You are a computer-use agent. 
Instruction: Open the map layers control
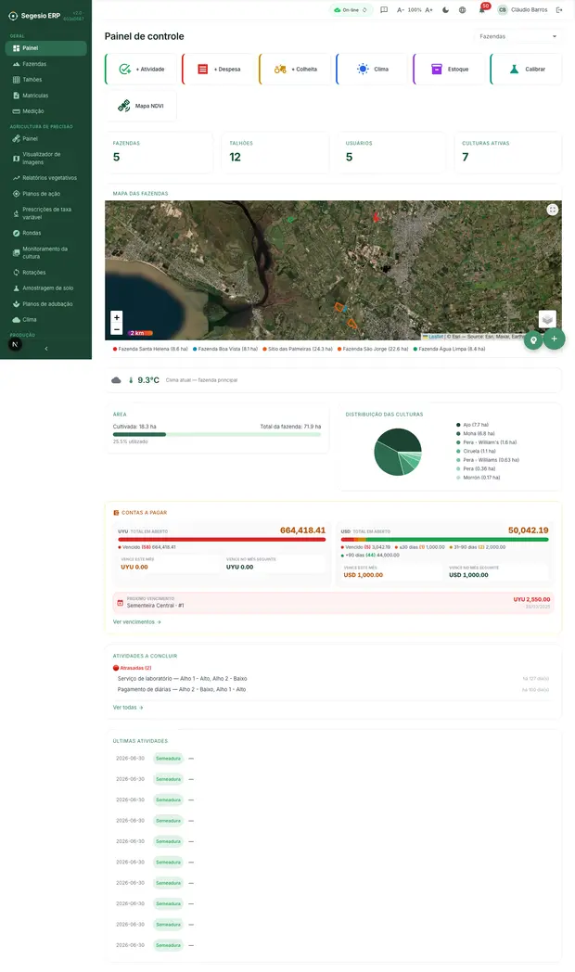(547, 319)
